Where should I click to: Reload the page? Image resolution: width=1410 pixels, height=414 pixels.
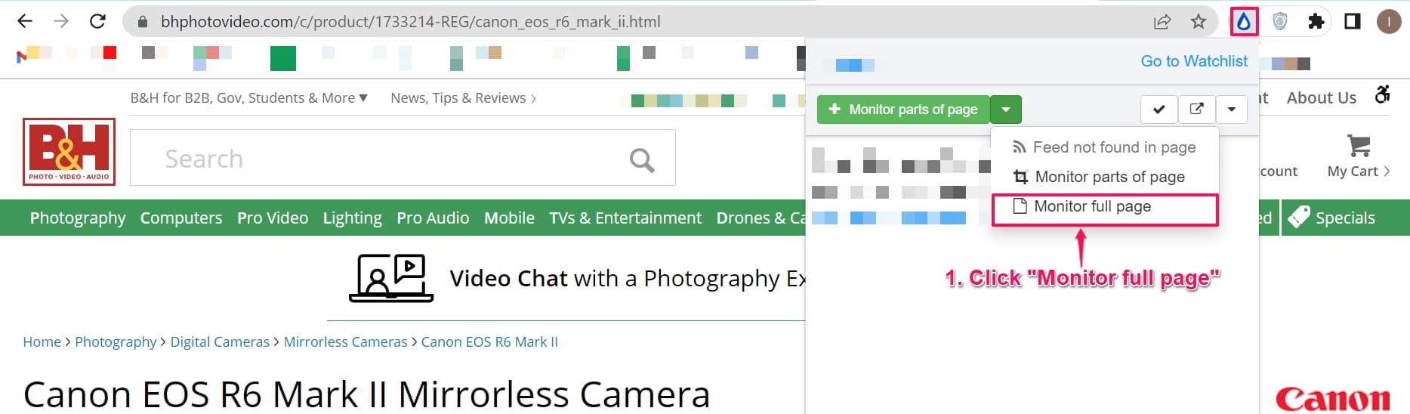(97, 21)
